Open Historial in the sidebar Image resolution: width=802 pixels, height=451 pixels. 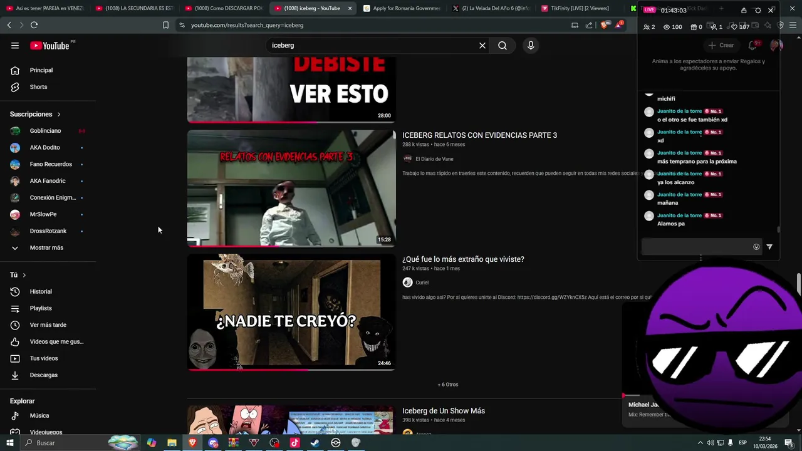click(41, 292)
